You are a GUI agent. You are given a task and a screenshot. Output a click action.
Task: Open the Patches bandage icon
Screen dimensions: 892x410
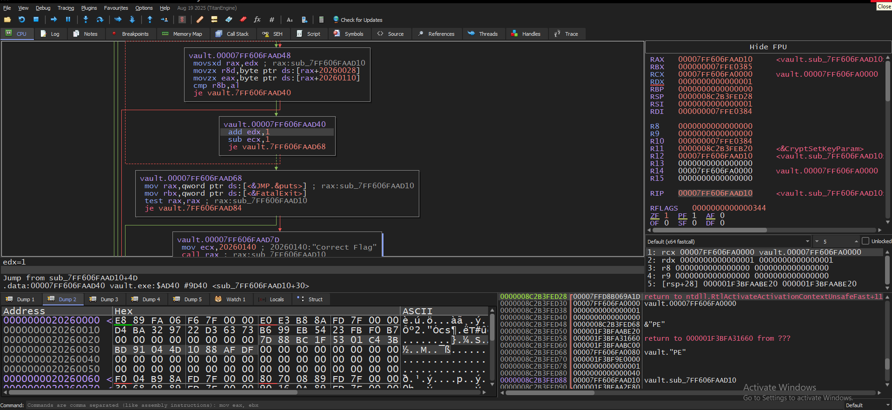coord(200,20)
